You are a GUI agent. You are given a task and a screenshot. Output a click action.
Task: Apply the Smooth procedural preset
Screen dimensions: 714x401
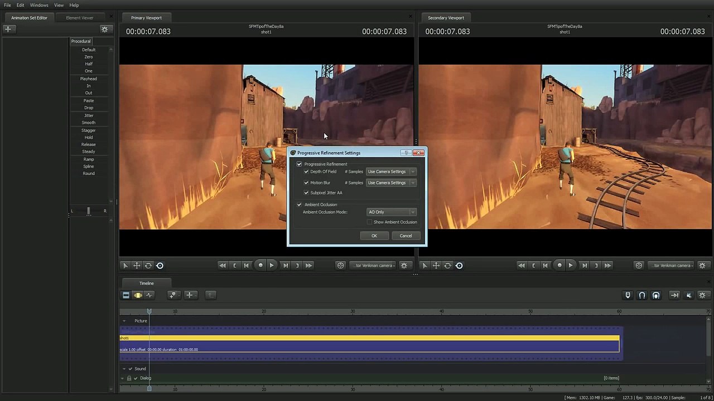(89, 123)
